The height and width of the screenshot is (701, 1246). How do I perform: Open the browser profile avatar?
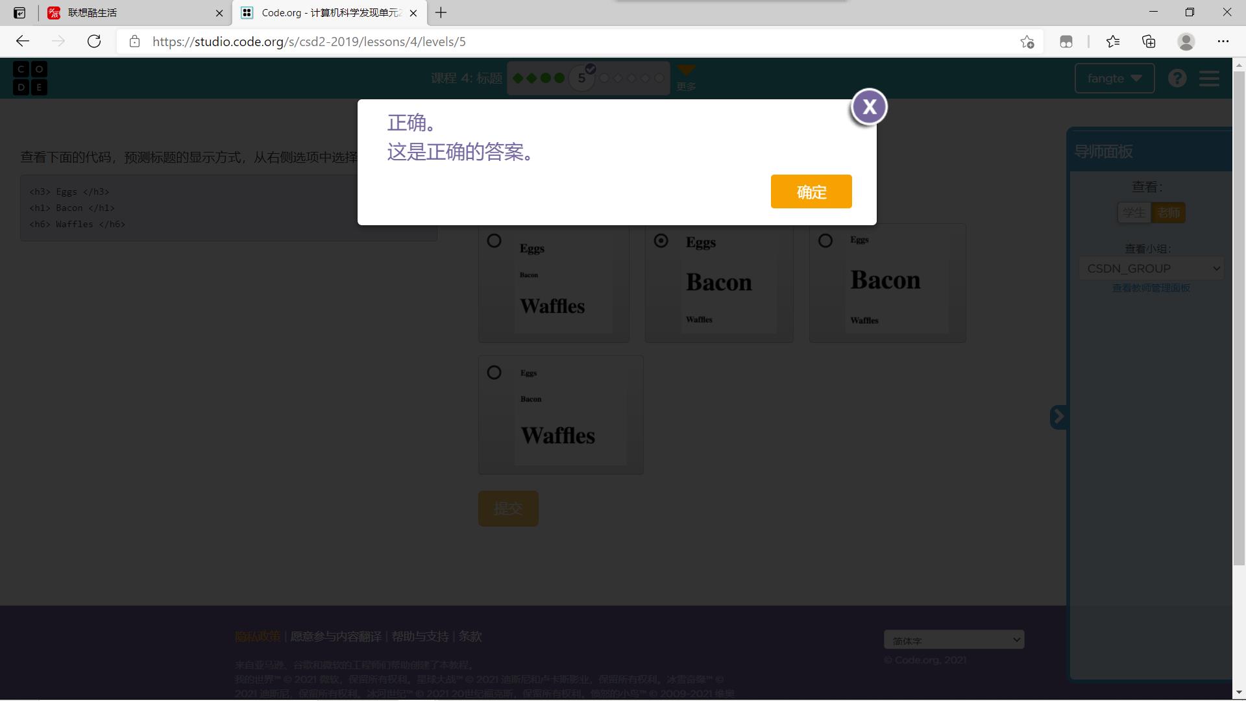[x=1186, y=42]
